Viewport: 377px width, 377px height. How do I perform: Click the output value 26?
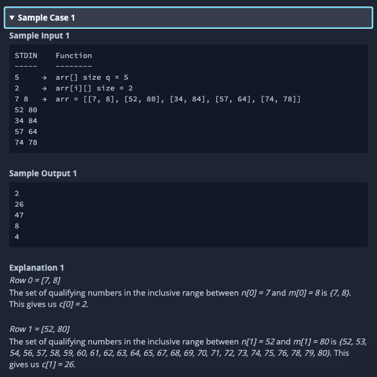click(19, 205)
